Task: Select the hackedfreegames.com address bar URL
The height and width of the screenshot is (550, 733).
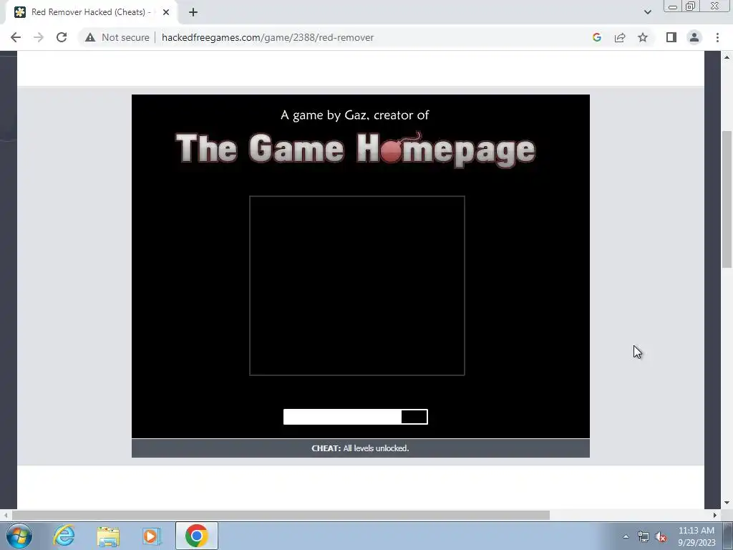Action: point(268,37)
